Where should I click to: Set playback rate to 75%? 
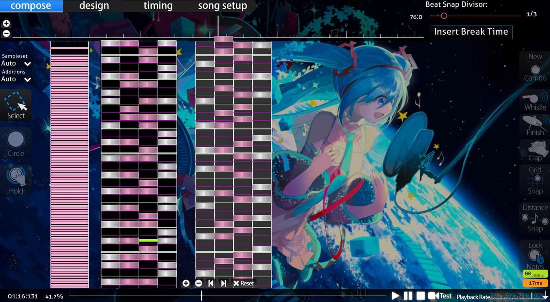click(524, 296)
